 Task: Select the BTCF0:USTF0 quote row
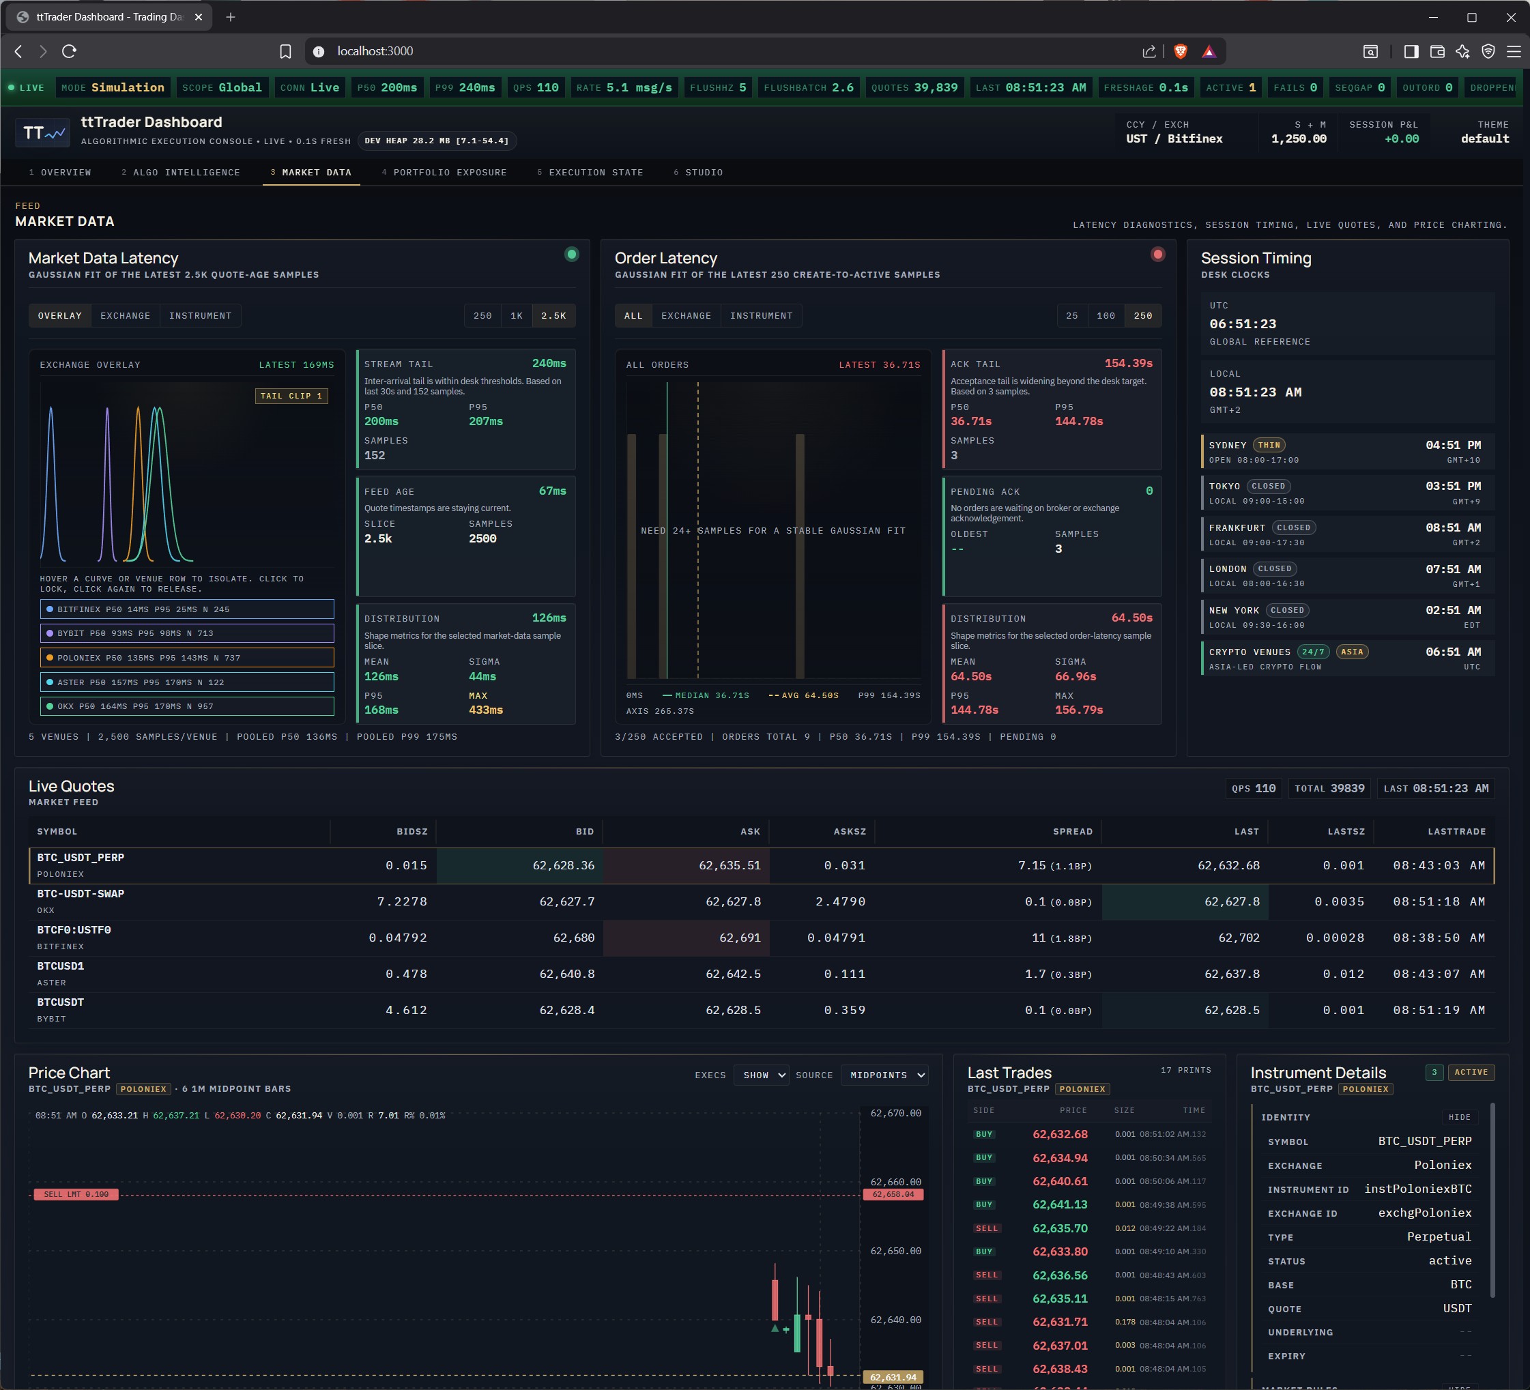[762, 938]
